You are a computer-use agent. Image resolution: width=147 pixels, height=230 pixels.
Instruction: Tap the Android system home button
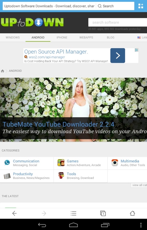click(x=73, y=225)
